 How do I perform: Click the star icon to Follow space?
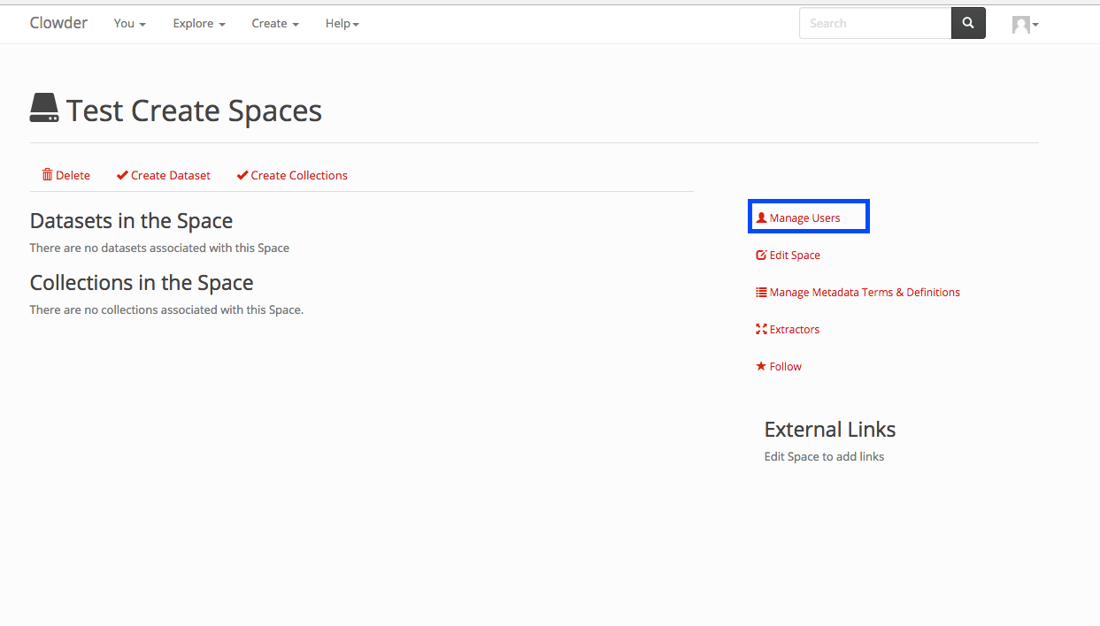click(761, 366)
